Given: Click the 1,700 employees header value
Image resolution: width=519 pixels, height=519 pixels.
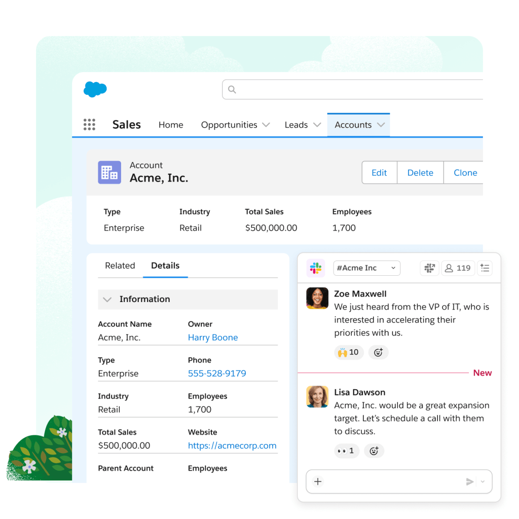Looking at the screenshot, I should pyautogui.click(x=344, y=228).
